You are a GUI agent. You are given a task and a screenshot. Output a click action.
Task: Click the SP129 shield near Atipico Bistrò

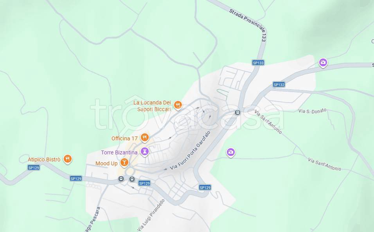pos(34,168)
